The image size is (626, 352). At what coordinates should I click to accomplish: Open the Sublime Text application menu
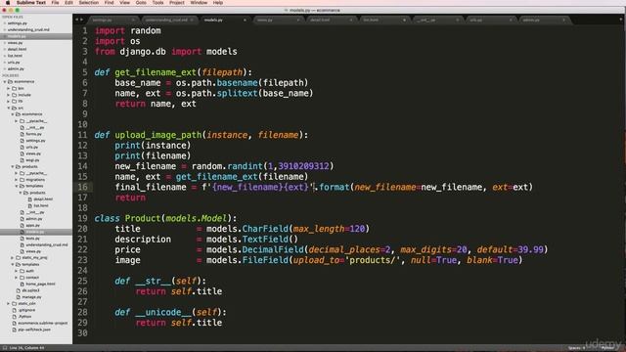coord(31,2)
